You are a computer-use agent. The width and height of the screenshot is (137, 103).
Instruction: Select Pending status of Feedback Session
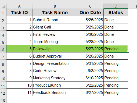[116, 93]
